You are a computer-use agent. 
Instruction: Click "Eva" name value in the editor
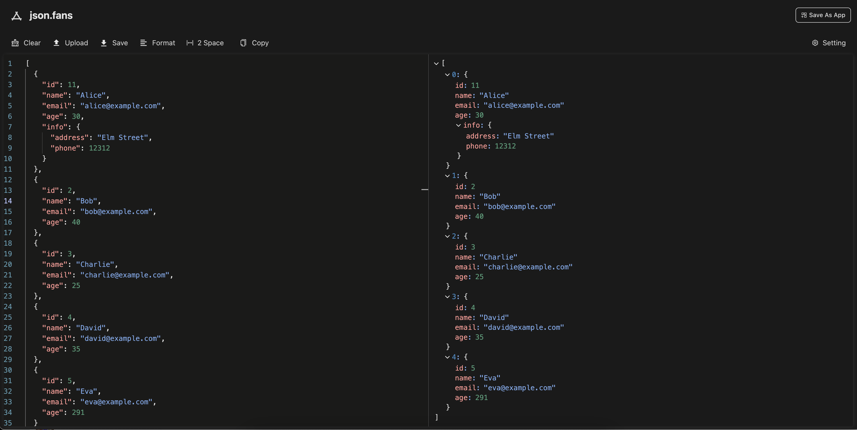coord(86,391)
